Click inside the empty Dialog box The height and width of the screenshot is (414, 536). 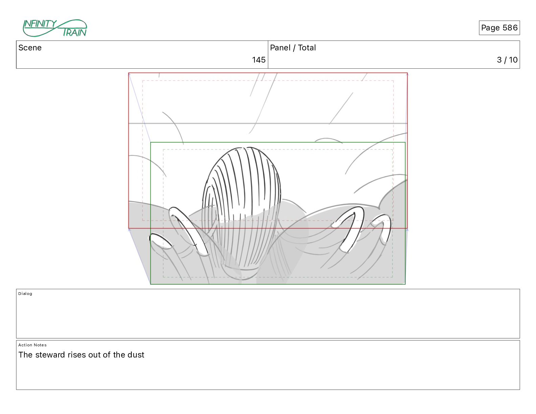tap(268, 314)
